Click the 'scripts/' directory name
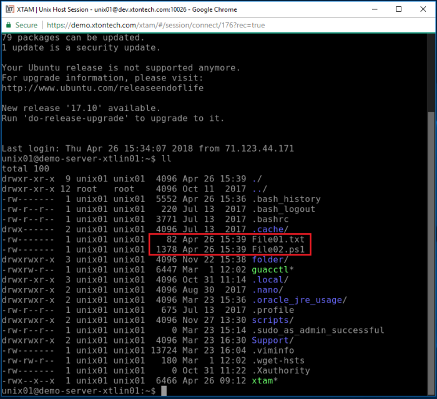Image resolution: width=437 pixels, height=399 pixels. point(273,320)
